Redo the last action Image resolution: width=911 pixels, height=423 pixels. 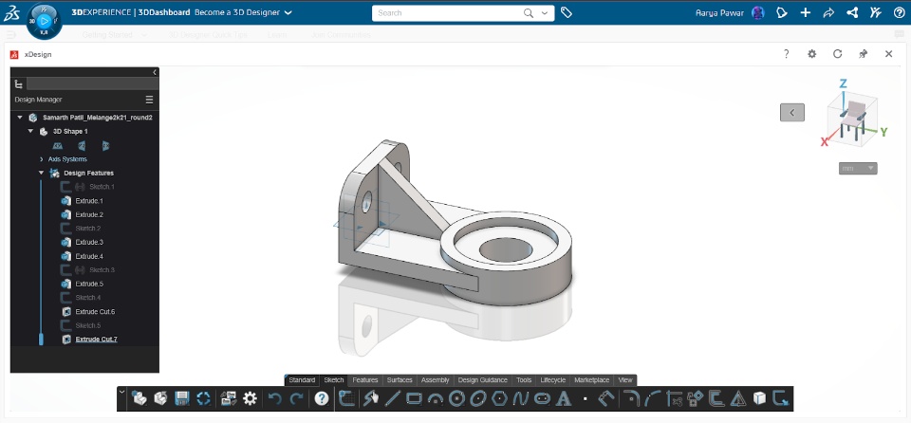[x=297, y=398]
